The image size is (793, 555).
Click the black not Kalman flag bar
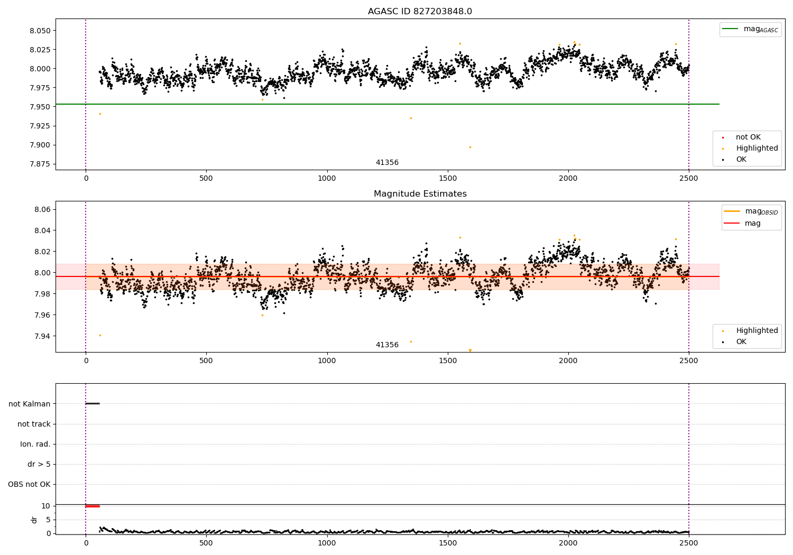(93, 404)
